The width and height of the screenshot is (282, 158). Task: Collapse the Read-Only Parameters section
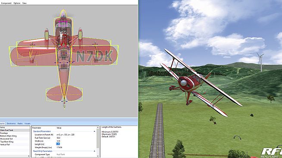click(94, 151)
